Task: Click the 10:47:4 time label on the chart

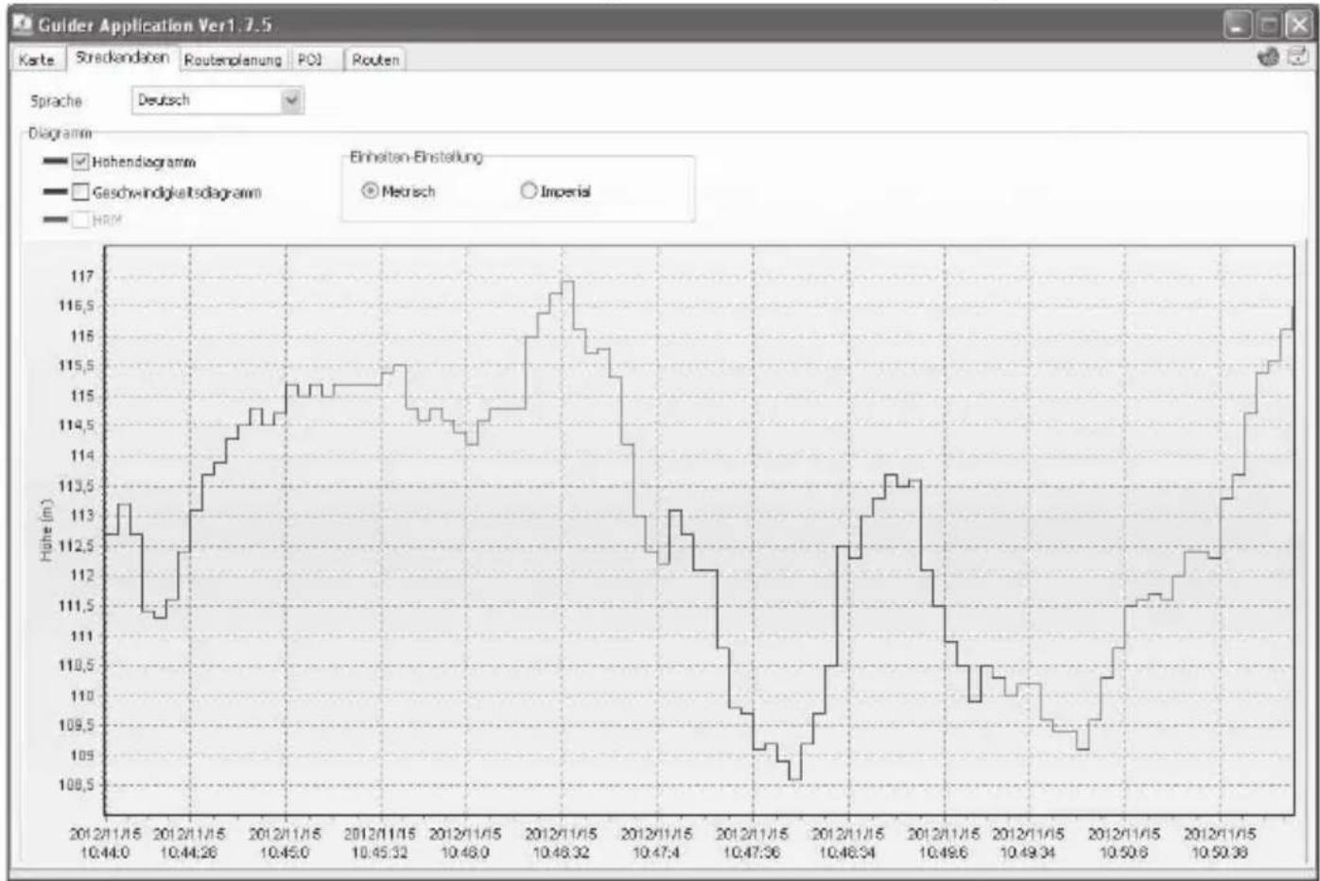Action: [x=656, y=853]
